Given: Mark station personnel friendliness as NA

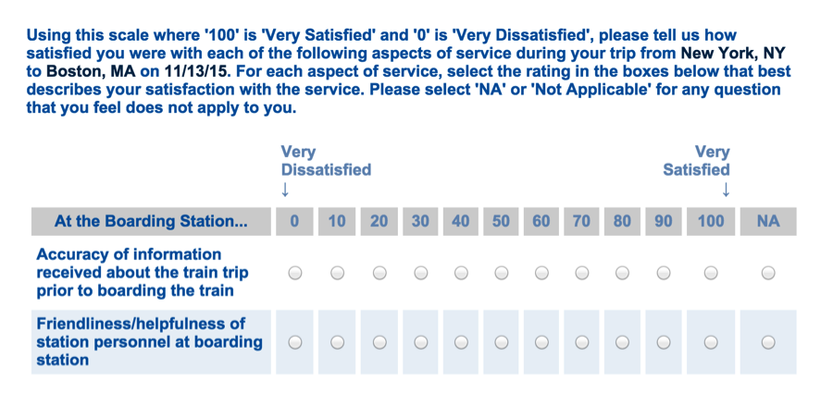Looking at the screenshot, I should pos(767,341).
